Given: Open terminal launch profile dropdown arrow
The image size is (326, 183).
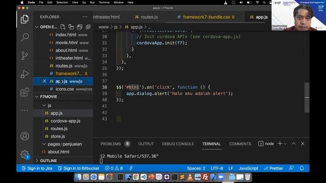Looking at the screenshot, I should coord(285,144).
